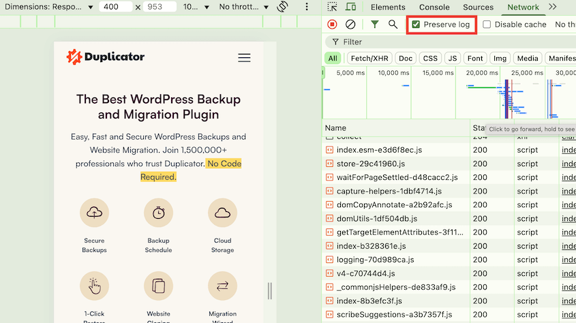Select the All filter type
The height and width of the screenshot is (323, 576).
[x=333, y=59]
